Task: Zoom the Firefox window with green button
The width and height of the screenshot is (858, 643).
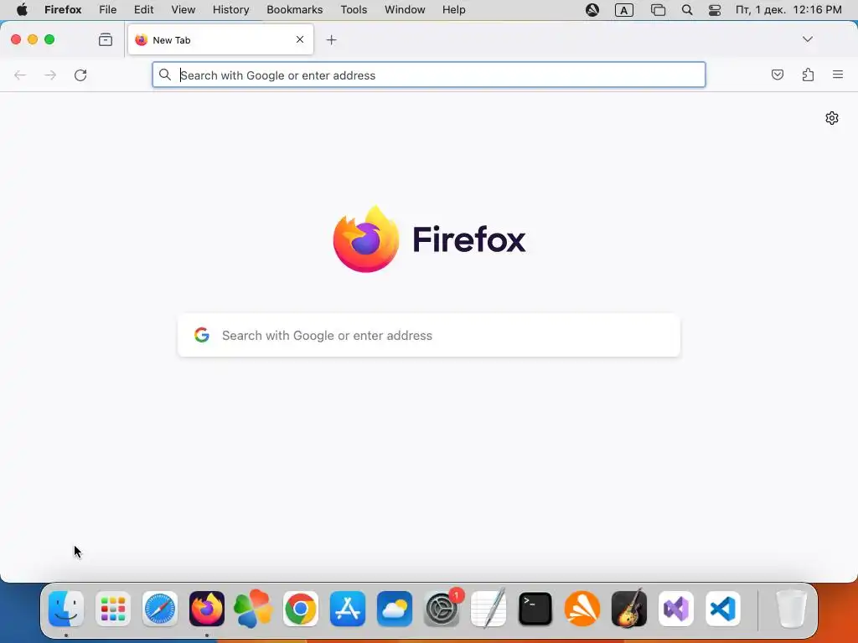Action: click(x=49, y=39)
